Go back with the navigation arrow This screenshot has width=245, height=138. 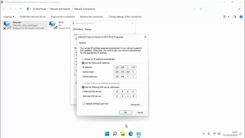coord(4,9)
